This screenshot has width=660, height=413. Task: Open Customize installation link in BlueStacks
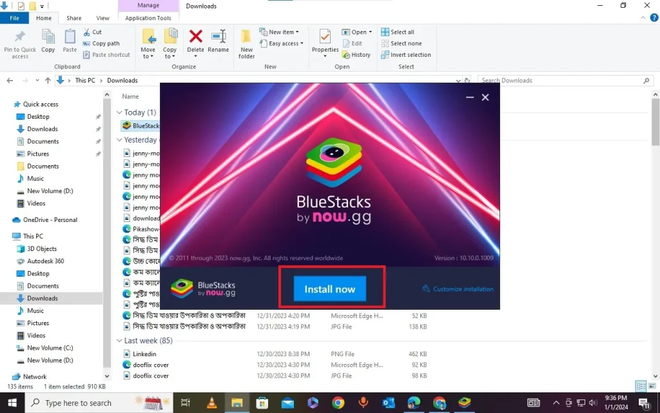click(458, 288)
